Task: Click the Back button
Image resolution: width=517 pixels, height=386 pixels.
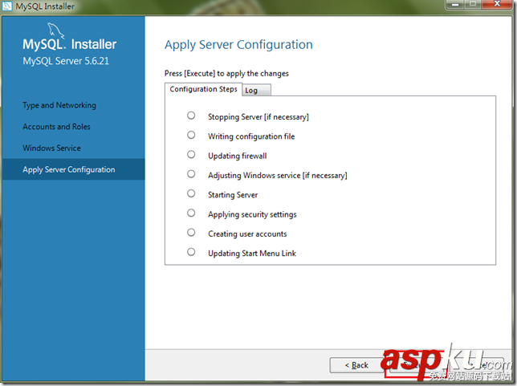Action: 356,365
